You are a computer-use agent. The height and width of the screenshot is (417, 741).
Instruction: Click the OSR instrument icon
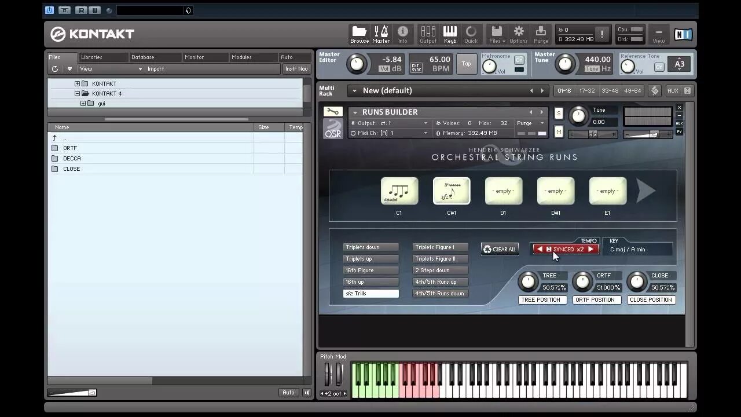point(332,129)
